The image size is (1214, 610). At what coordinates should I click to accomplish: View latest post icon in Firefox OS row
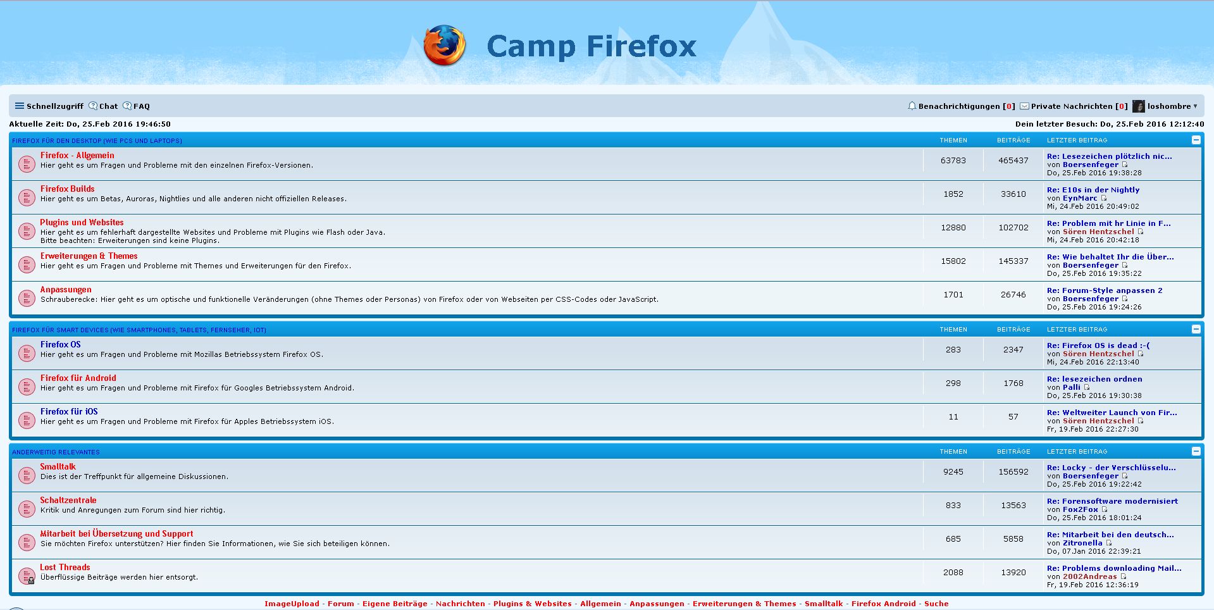(x=1140, y=354)
